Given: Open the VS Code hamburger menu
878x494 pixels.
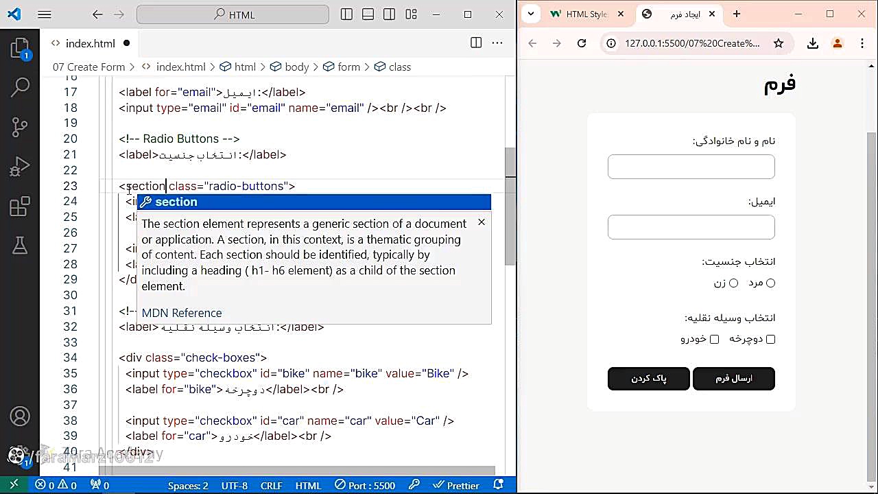Looking at the screenshot, I should 45,14.
